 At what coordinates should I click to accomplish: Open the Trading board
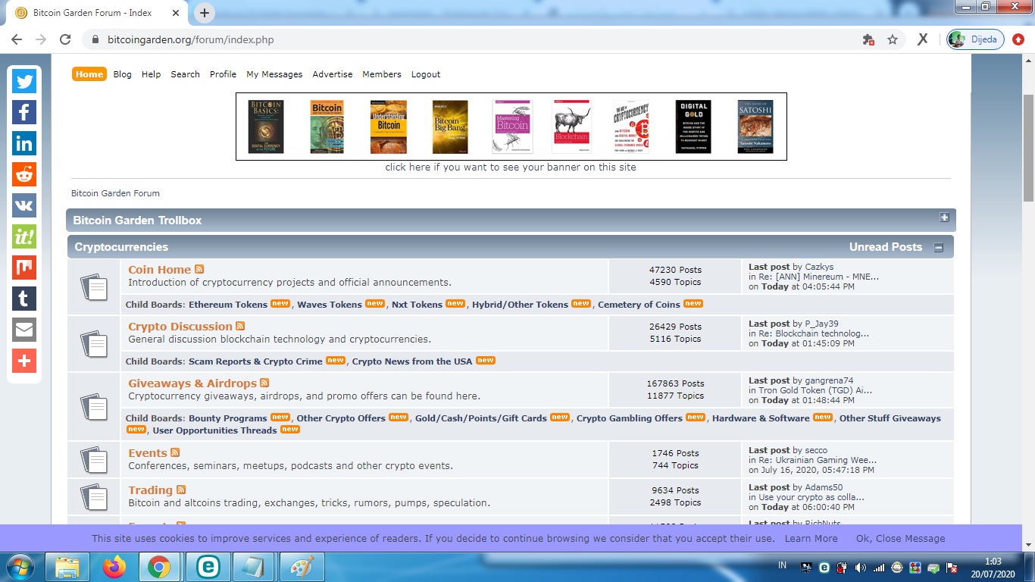[151, 490]
